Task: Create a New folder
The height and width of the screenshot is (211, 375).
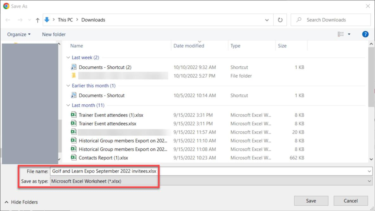Action: click(54, 34)
